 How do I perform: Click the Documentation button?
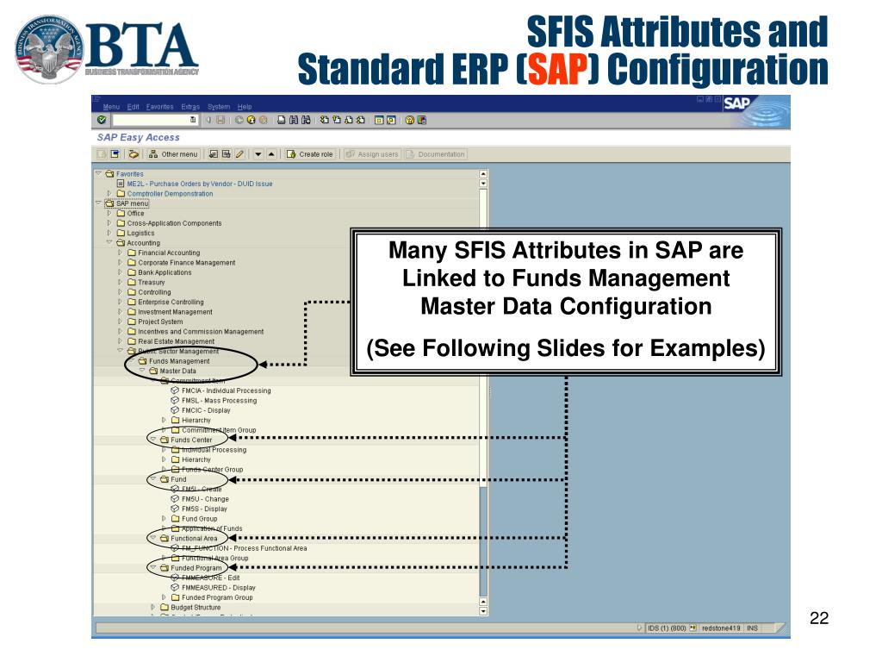(436, 154)
